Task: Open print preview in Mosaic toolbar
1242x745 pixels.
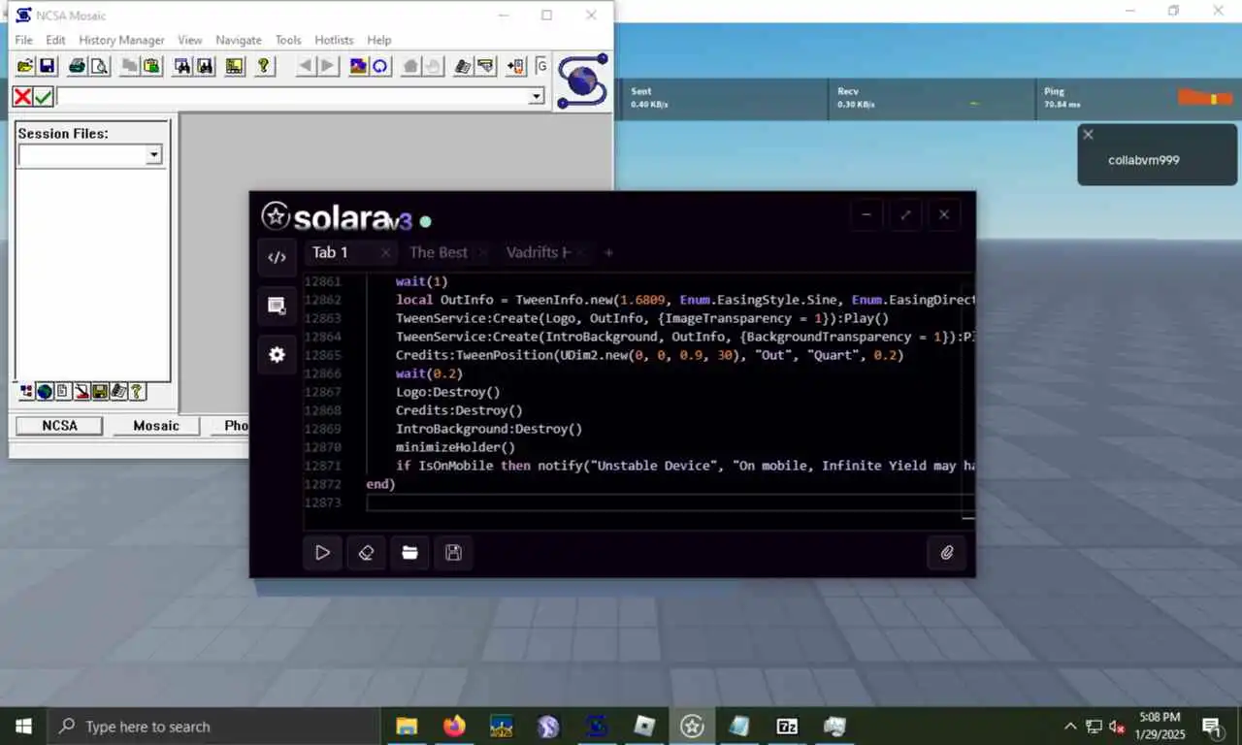Action: [99, 66]
